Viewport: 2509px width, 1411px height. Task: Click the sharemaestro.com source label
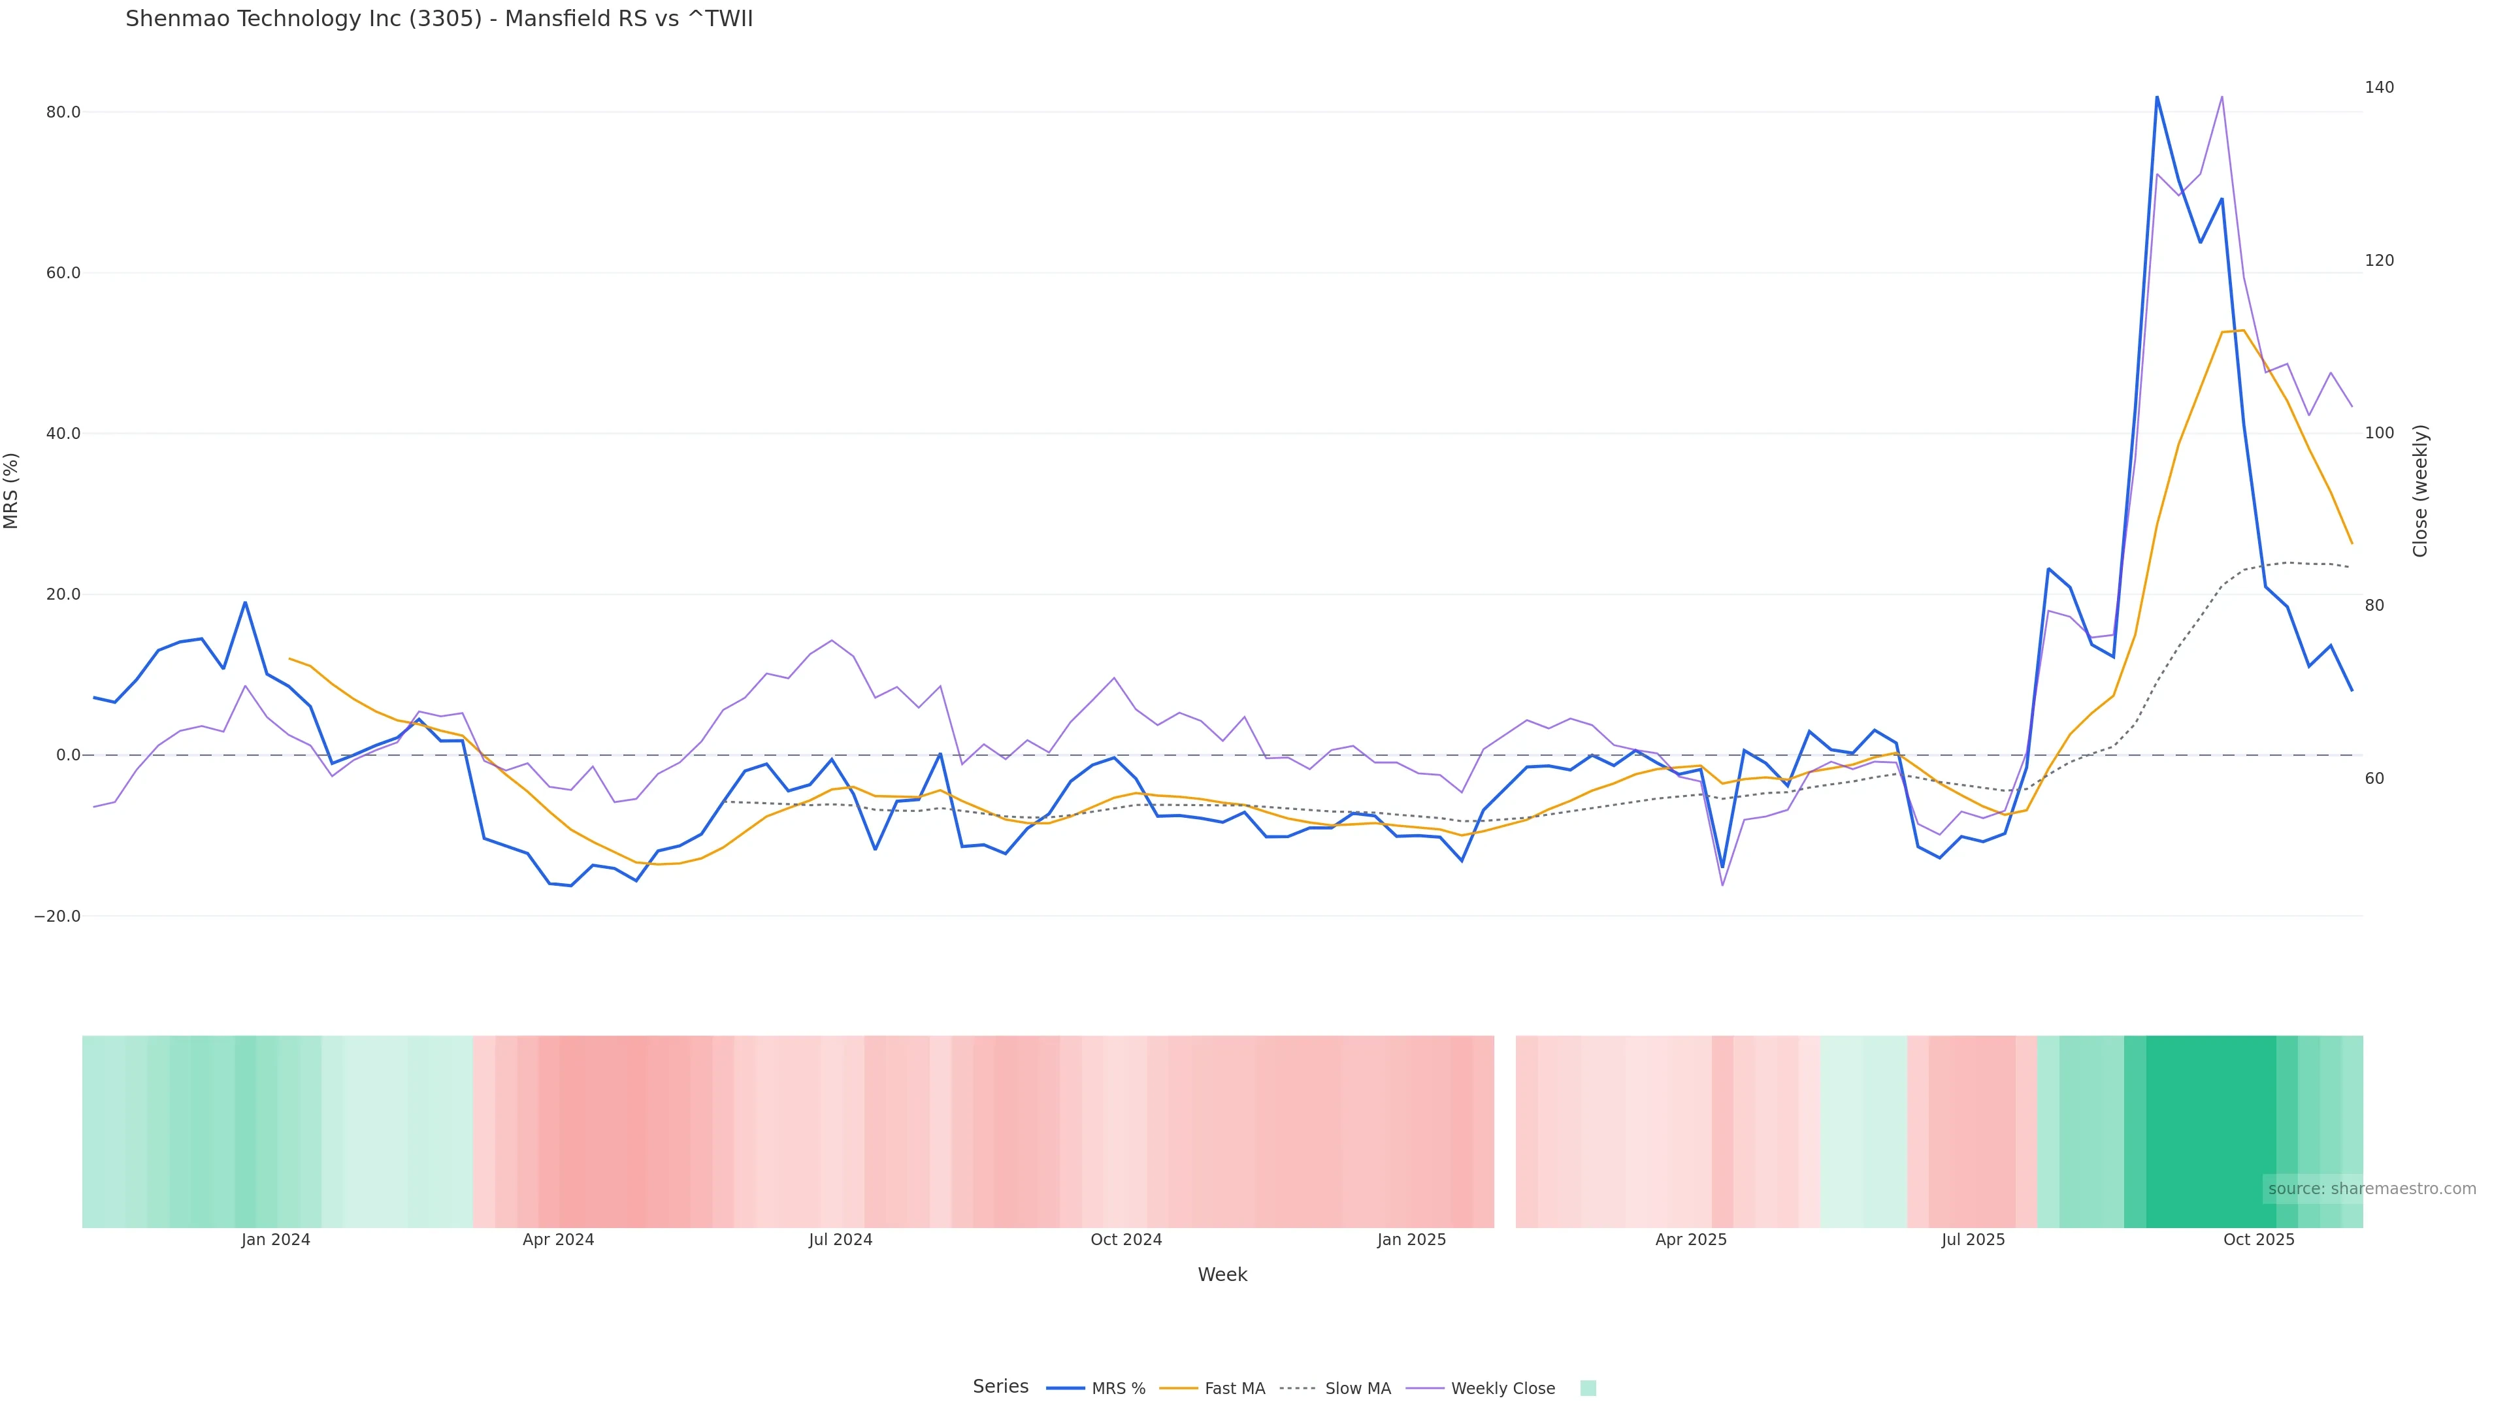pyautogui.click(x=2372, y=1189)
